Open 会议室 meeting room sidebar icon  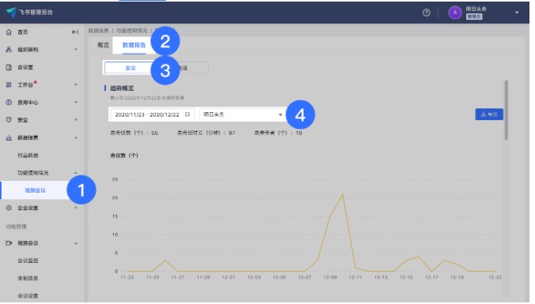click(x=9, y=67)
